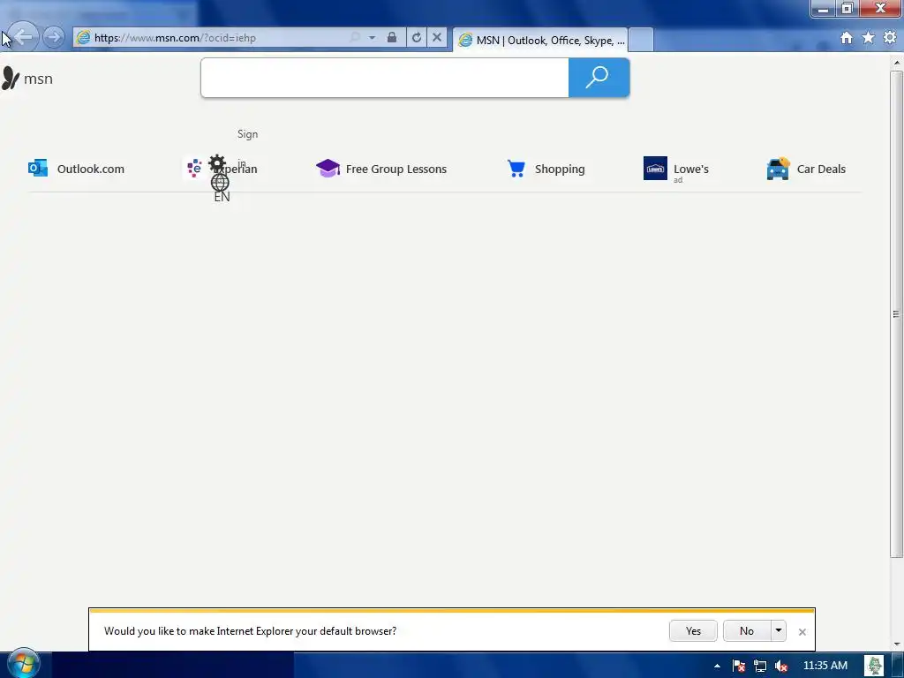Open Favorites with the star icon
This screenshot has width=904, height=678.
click(x=869, y=38)
